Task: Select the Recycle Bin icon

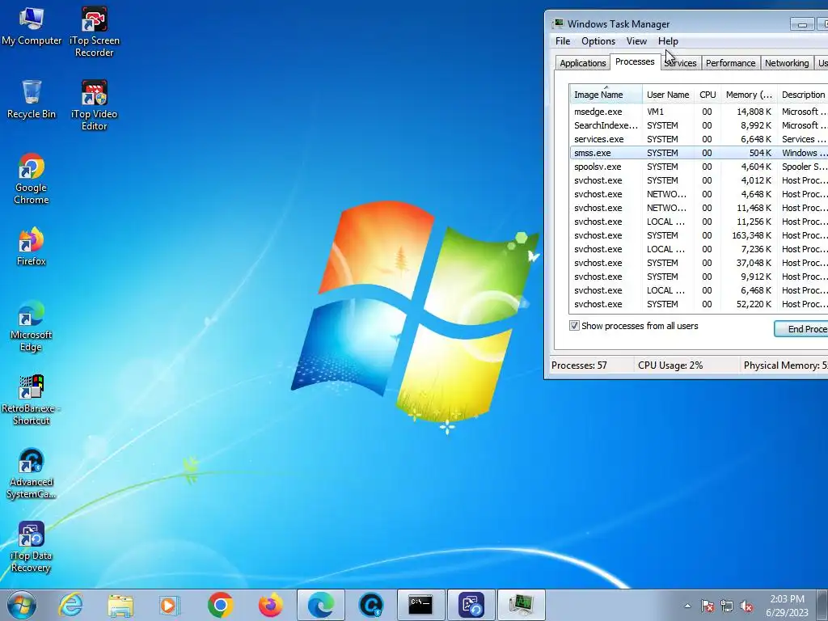Action: [32, 99]
